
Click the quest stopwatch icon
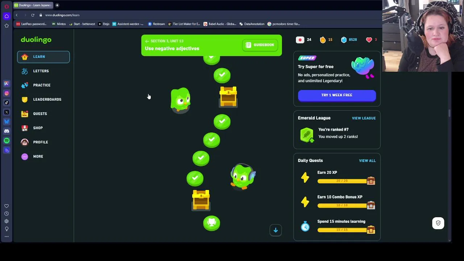coord(305,226)
